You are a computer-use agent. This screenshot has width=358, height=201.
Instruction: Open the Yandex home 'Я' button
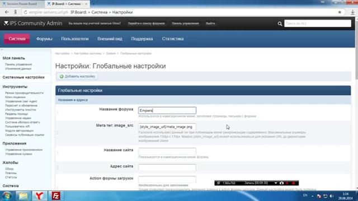16,12
